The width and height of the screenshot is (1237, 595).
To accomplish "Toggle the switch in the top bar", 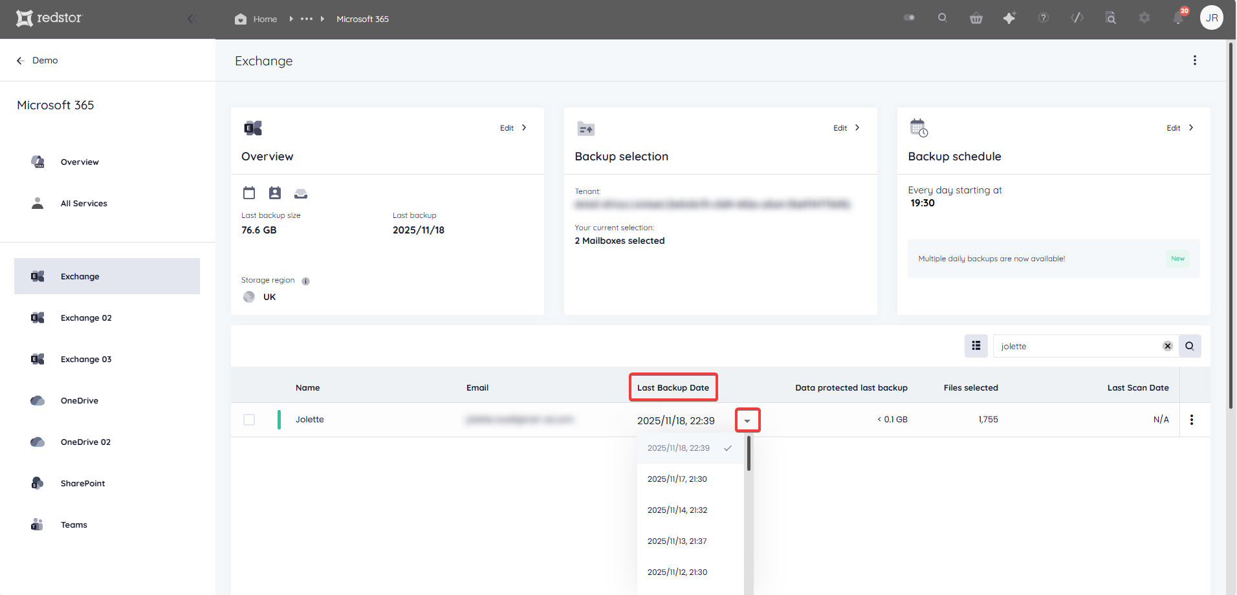I will [909, 18].
